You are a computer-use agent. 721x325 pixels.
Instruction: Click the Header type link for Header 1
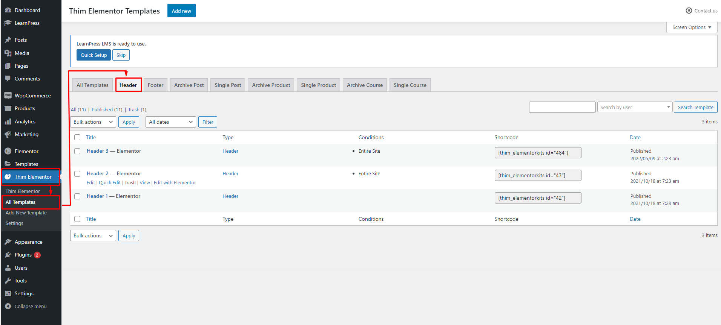tap(230, 196)
